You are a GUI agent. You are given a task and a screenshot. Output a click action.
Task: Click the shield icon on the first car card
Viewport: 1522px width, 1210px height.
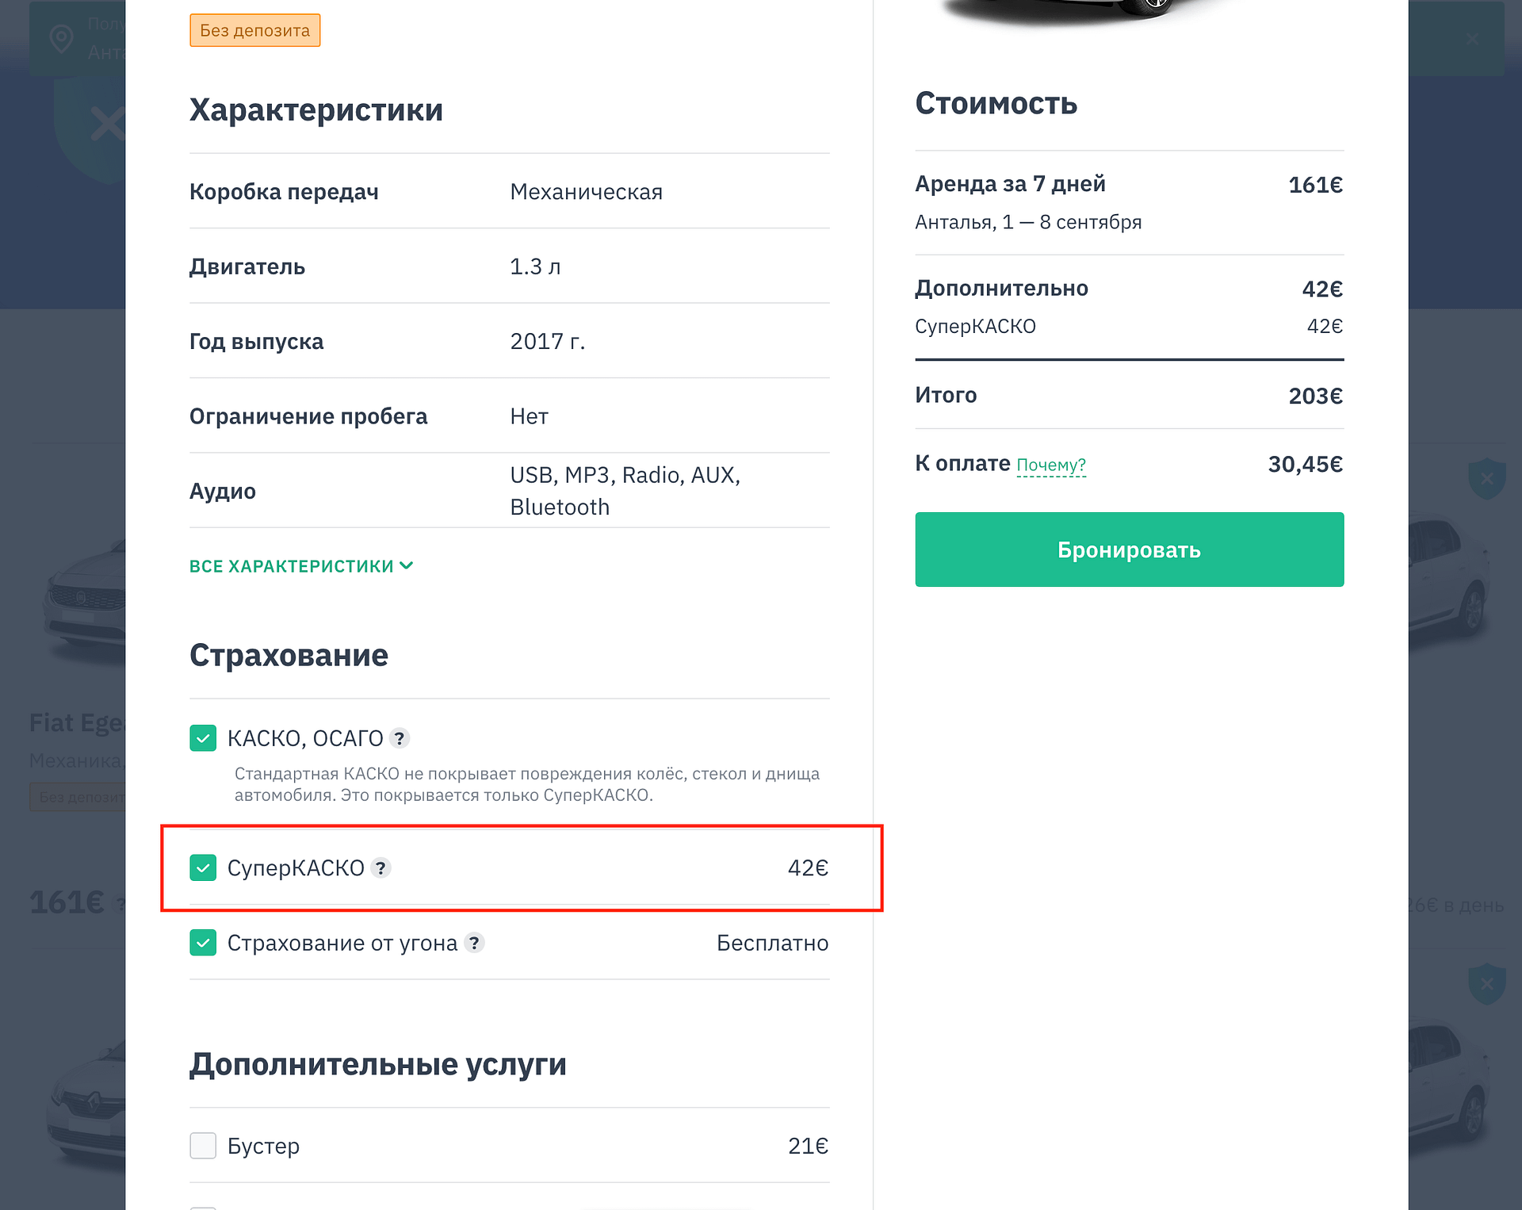point(1487,478)
